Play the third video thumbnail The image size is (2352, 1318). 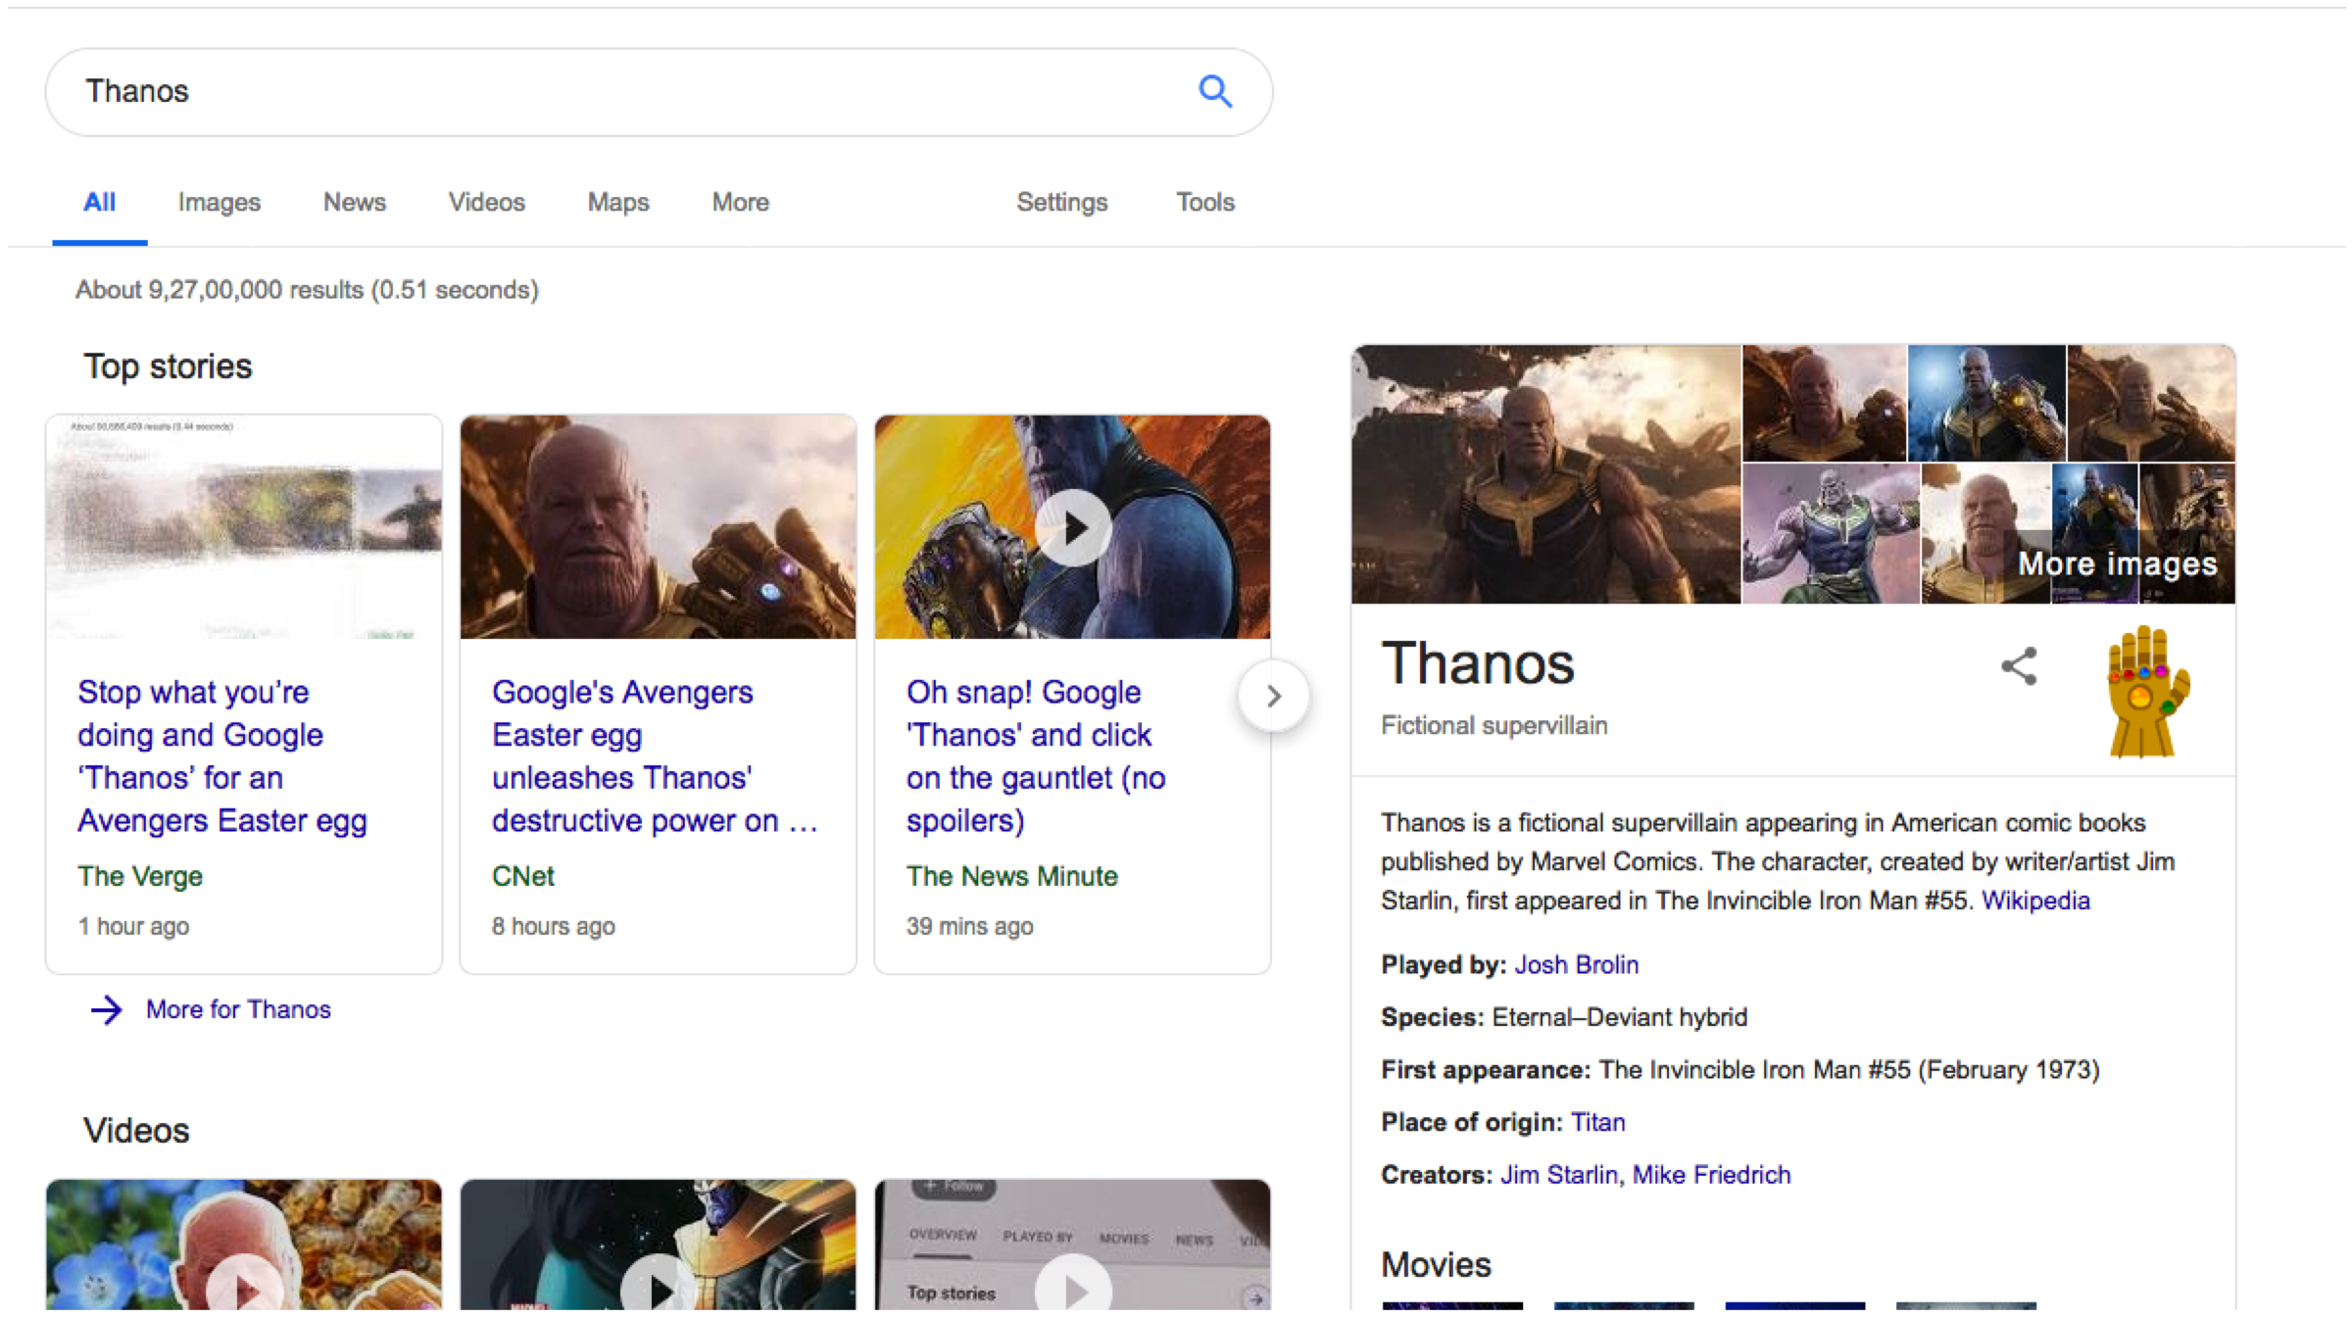pyautogui.click(x=1074, y=1288)
